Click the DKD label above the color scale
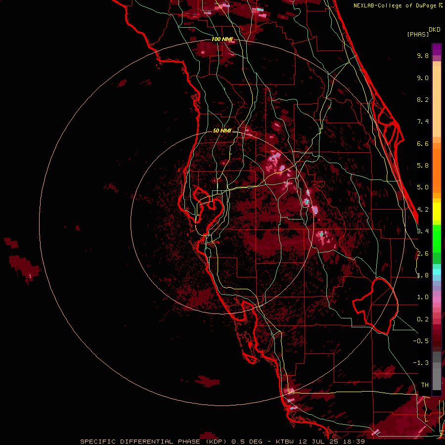 click(435, 30)
